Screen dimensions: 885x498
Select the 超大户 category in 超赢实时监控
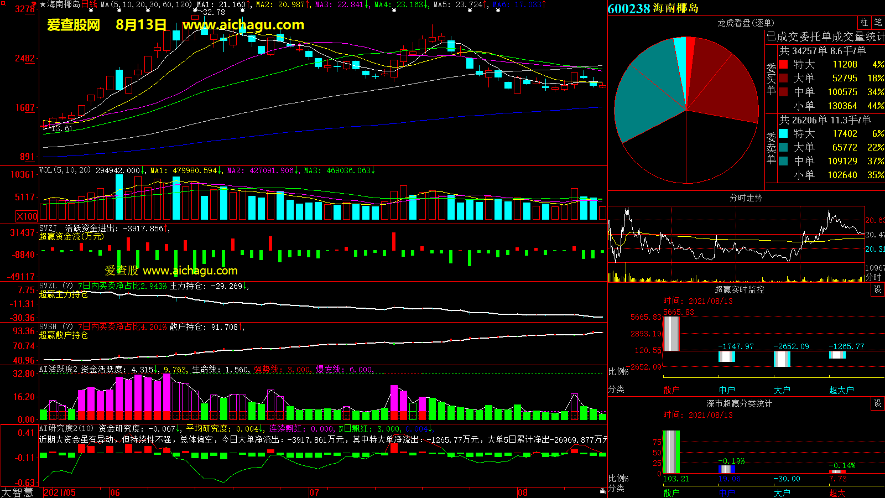(x=841, y=390)
